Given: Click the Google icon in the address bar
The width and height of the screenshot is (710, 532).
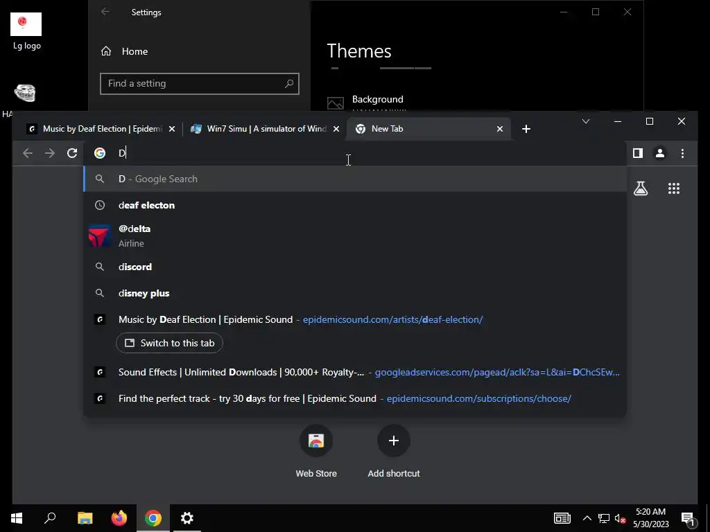Looking at the screenshot, I should [x=100, y=153].
